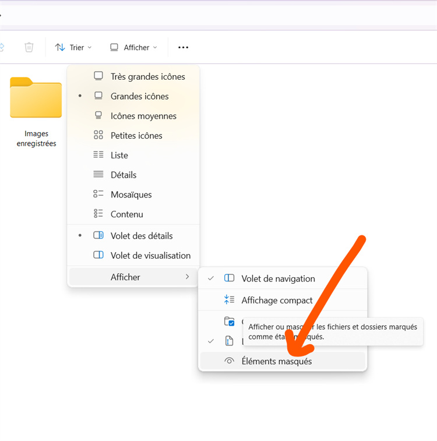The width and height of the screenshot is (437, 441).
Task: Enable Affichage compact option
Action: point(277,301)
